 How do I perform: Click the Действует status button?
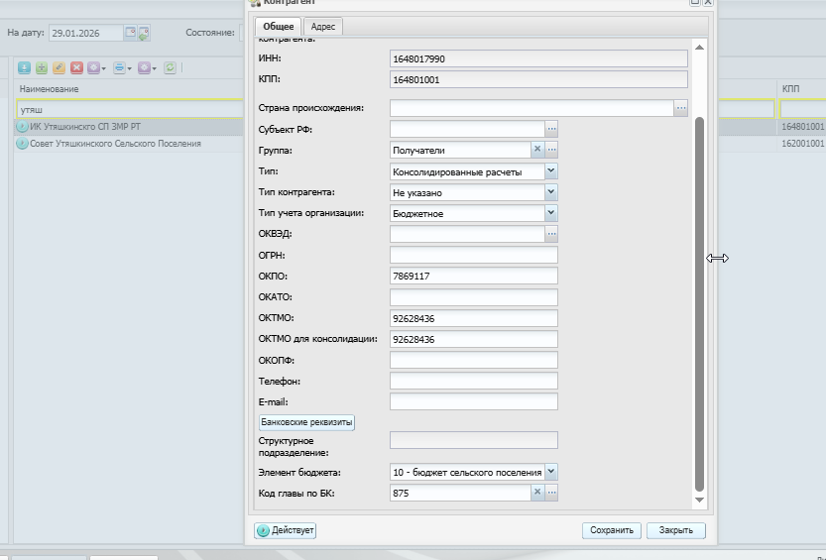pos(285,530)
